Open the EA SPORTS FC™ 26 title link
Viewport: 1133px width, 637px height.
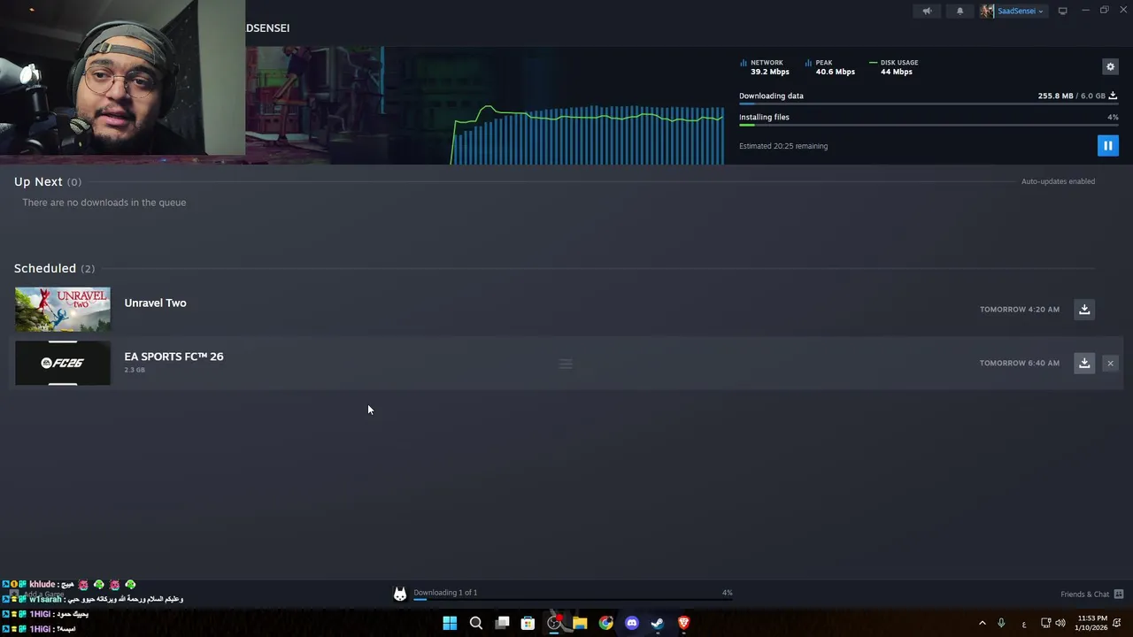pyautogui.click(x=173, y=357)
